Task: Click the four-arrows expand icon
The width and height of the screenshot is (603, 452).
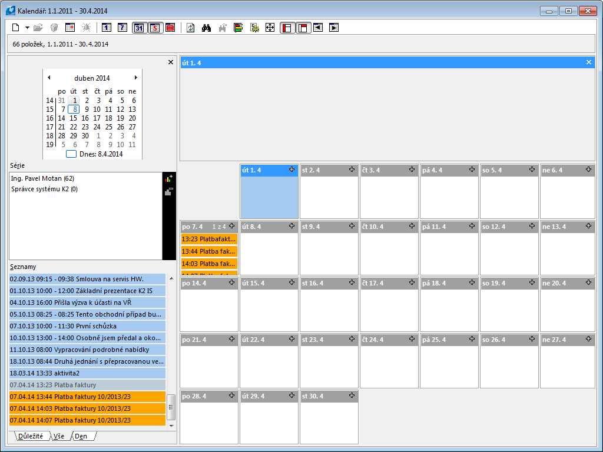Action: (x=270, y=28)
